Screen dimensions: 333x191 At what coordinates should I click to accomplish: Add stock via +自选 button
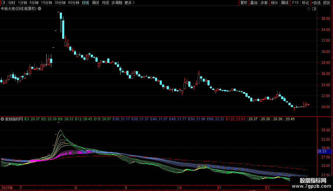(316, 3)
